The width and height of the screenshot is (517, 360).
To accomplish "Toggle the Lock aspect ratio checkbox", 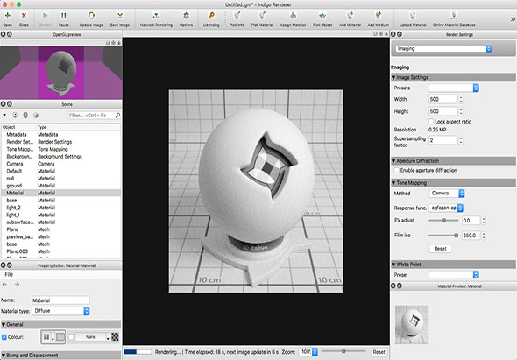I will [x=431, y=122].
